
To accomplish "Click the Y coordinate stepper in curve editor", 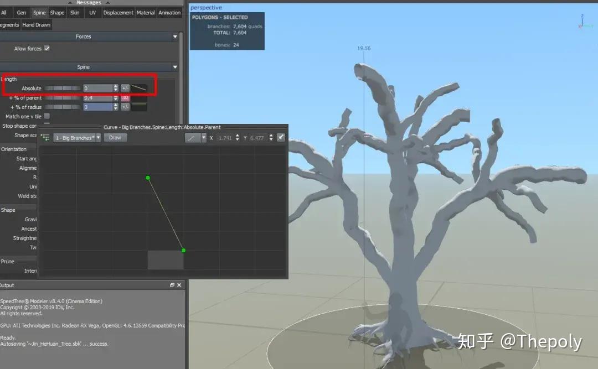I will 271,138.
